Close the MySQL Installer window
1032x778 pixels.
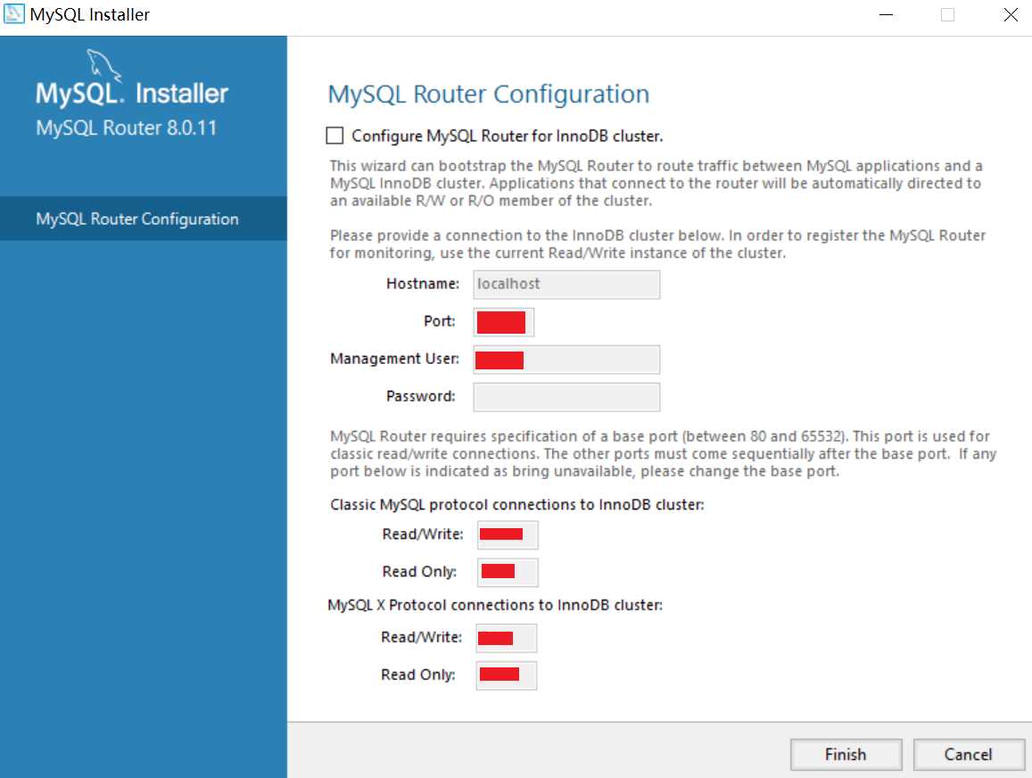1011,14
